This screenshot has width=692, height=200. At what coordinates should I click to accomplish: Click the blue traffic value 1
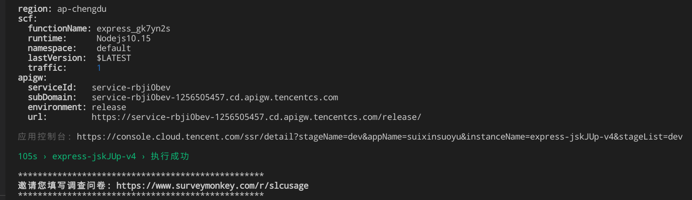tap(99, 68)
